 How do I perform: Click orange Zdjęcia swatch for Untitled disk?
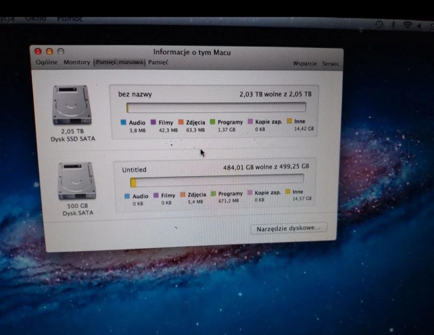pos(182,195)
